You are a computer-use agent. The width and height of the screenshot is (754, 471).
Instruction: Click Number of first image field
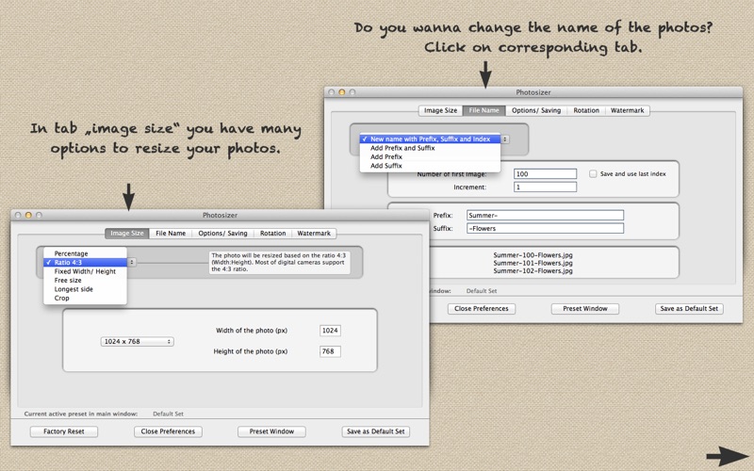point(546,174)
